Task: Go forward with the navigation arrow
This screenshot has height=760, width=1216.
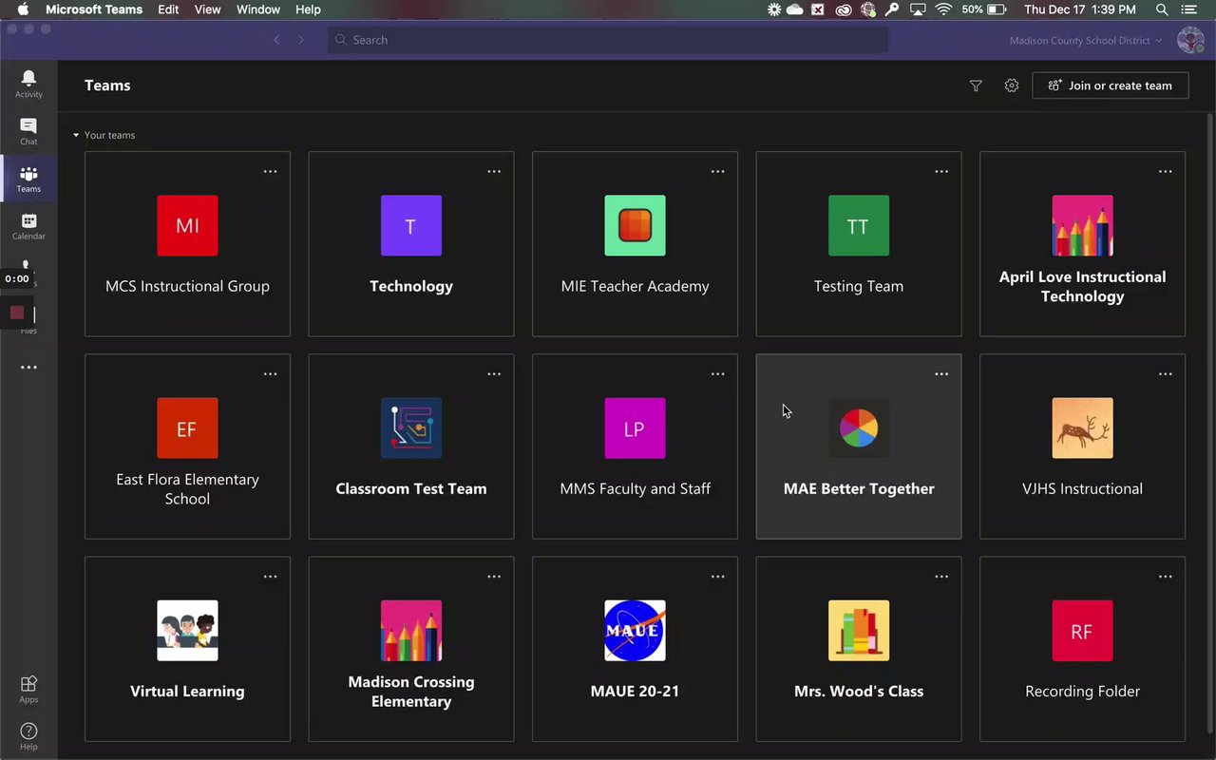Action: (301, 40)
